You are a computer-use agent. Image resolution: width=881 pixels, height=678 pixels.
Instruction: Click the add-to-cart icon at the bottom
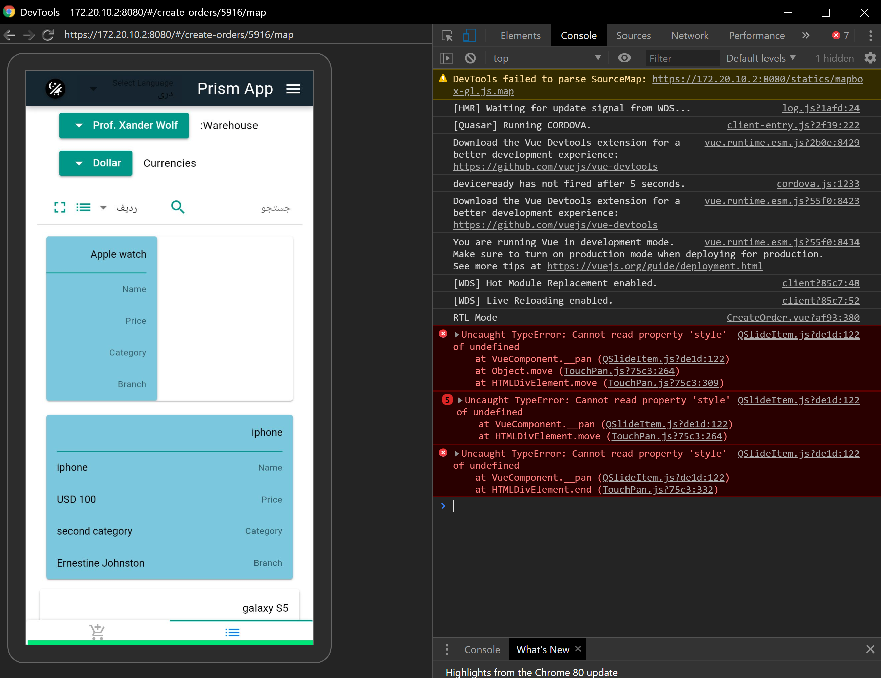(97, 632)
